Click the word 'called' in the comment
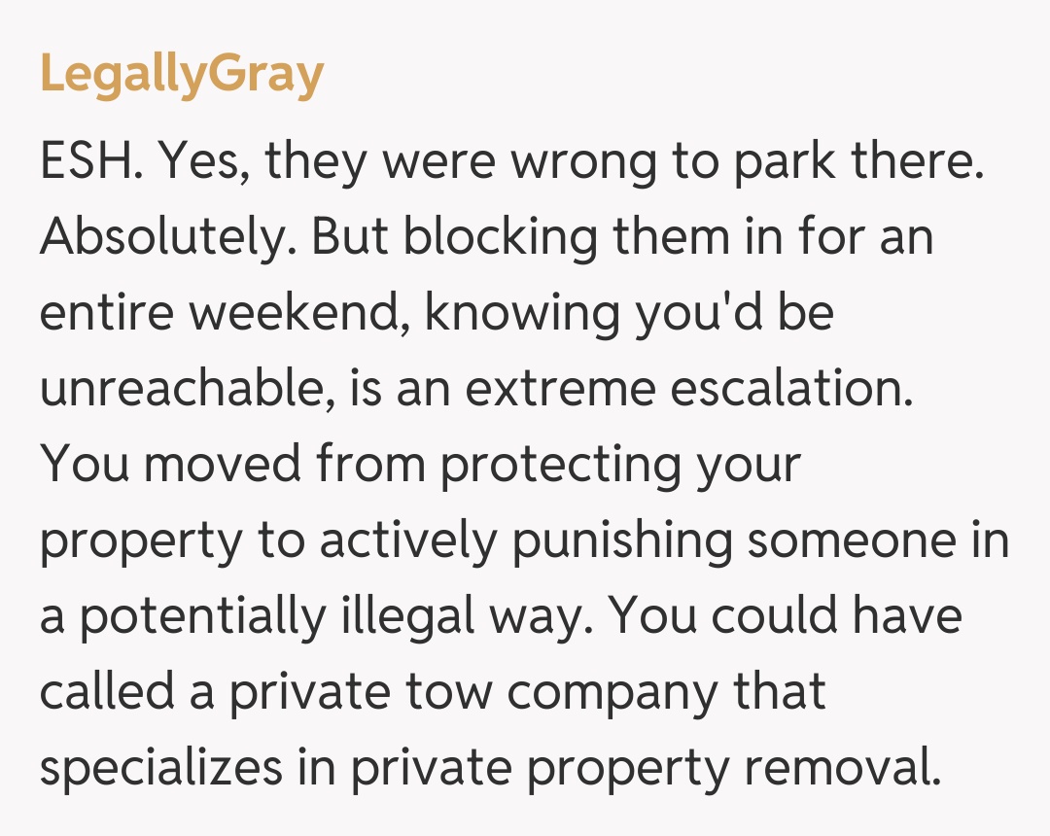Viewport: 1050px width, 836px height. [x=108, y=692]
